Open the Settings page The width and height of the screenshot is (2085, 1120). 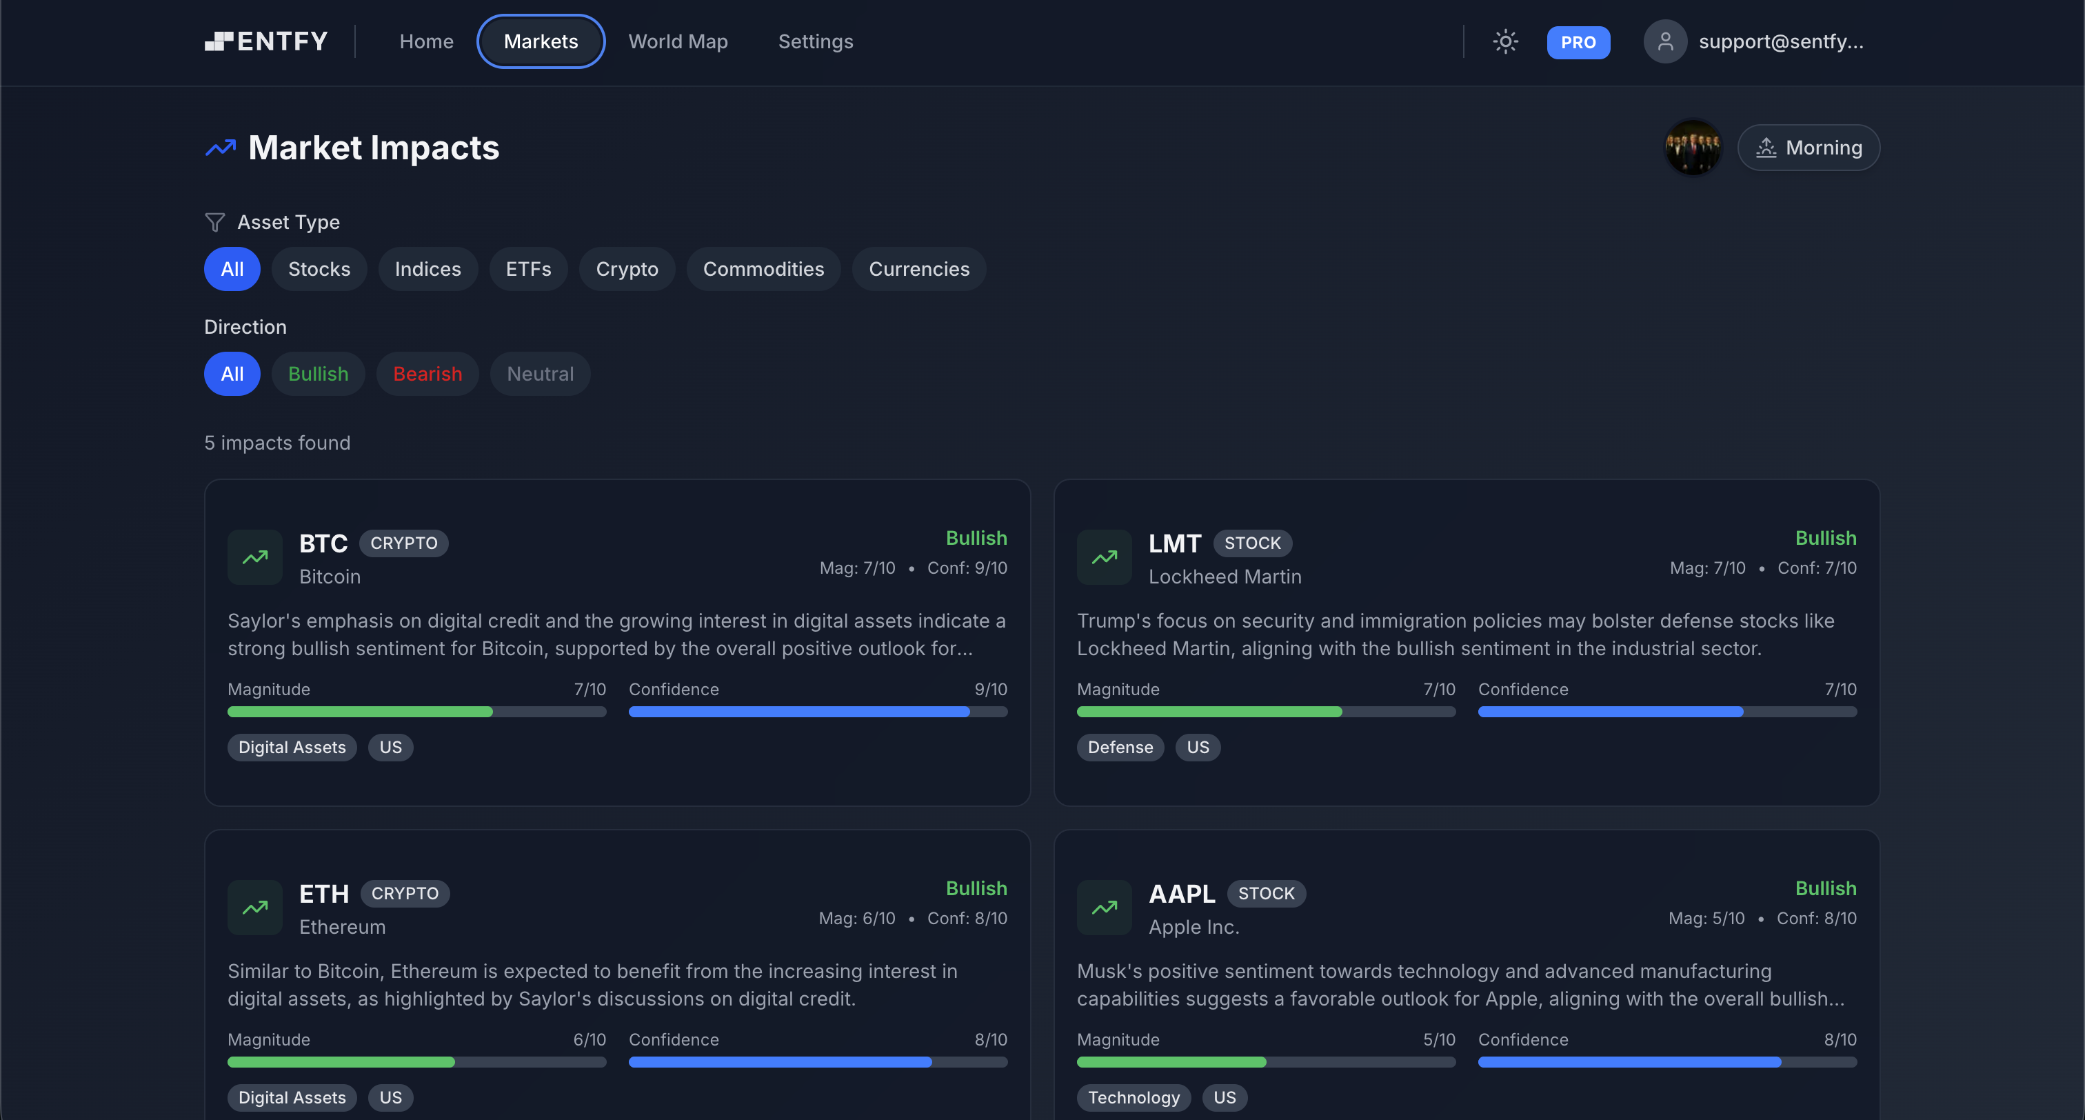(815, 41)
